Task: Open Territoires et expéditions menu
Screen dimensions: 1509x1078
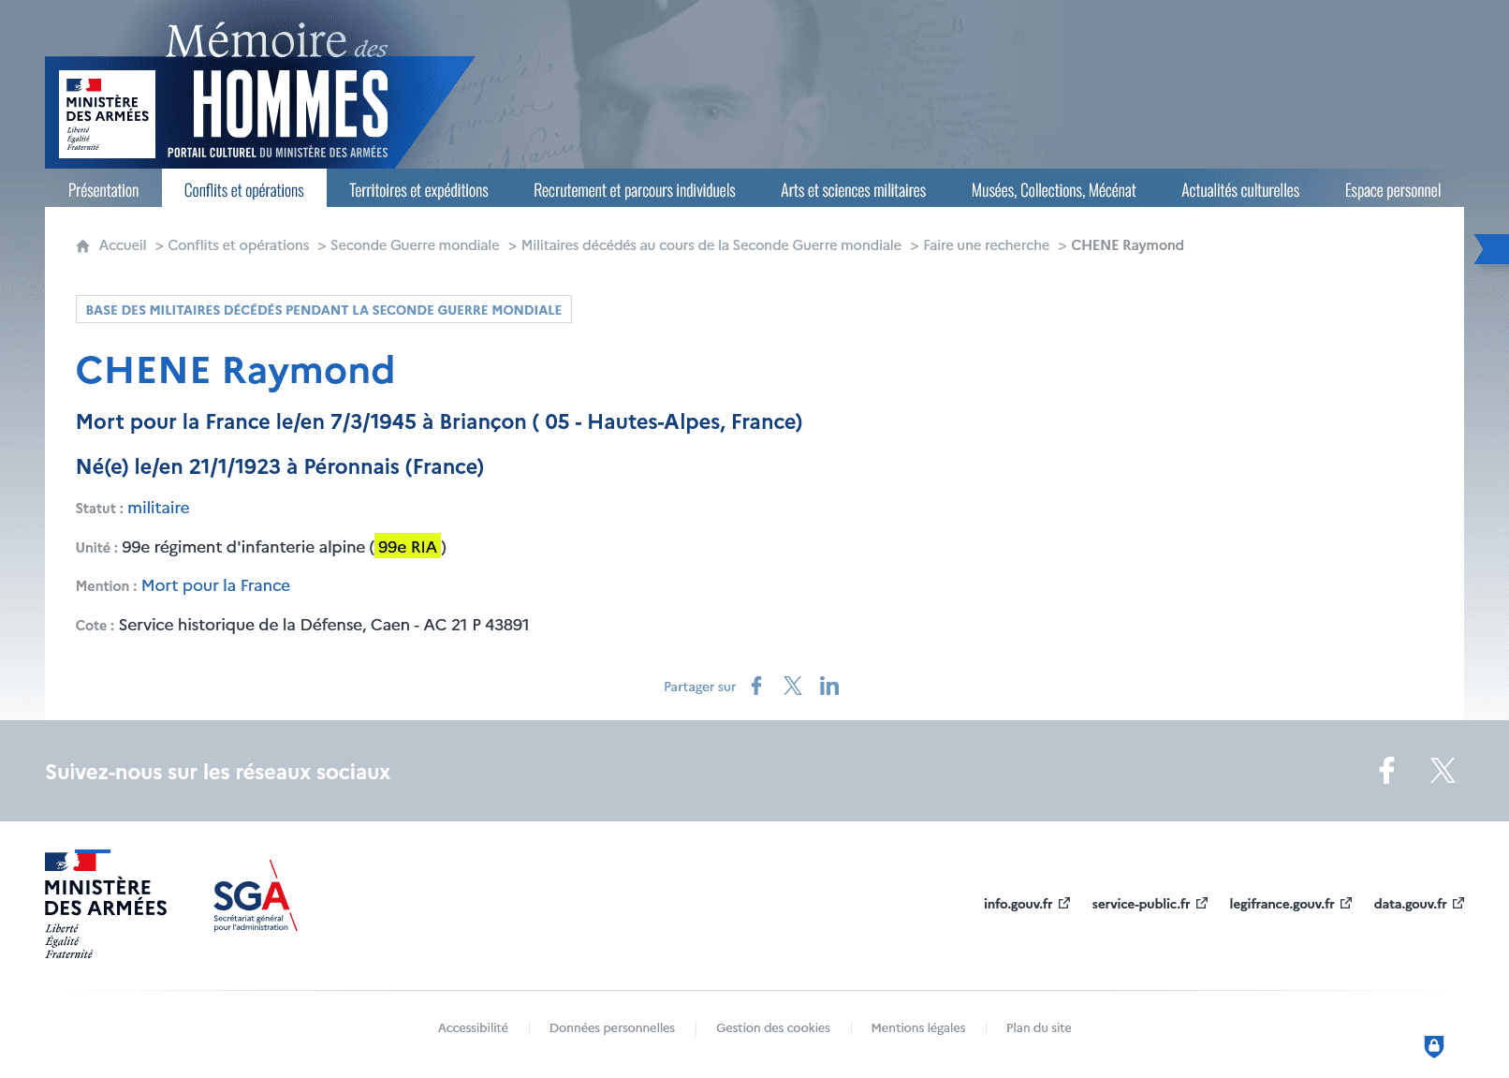Action: [x=418, y=190]
